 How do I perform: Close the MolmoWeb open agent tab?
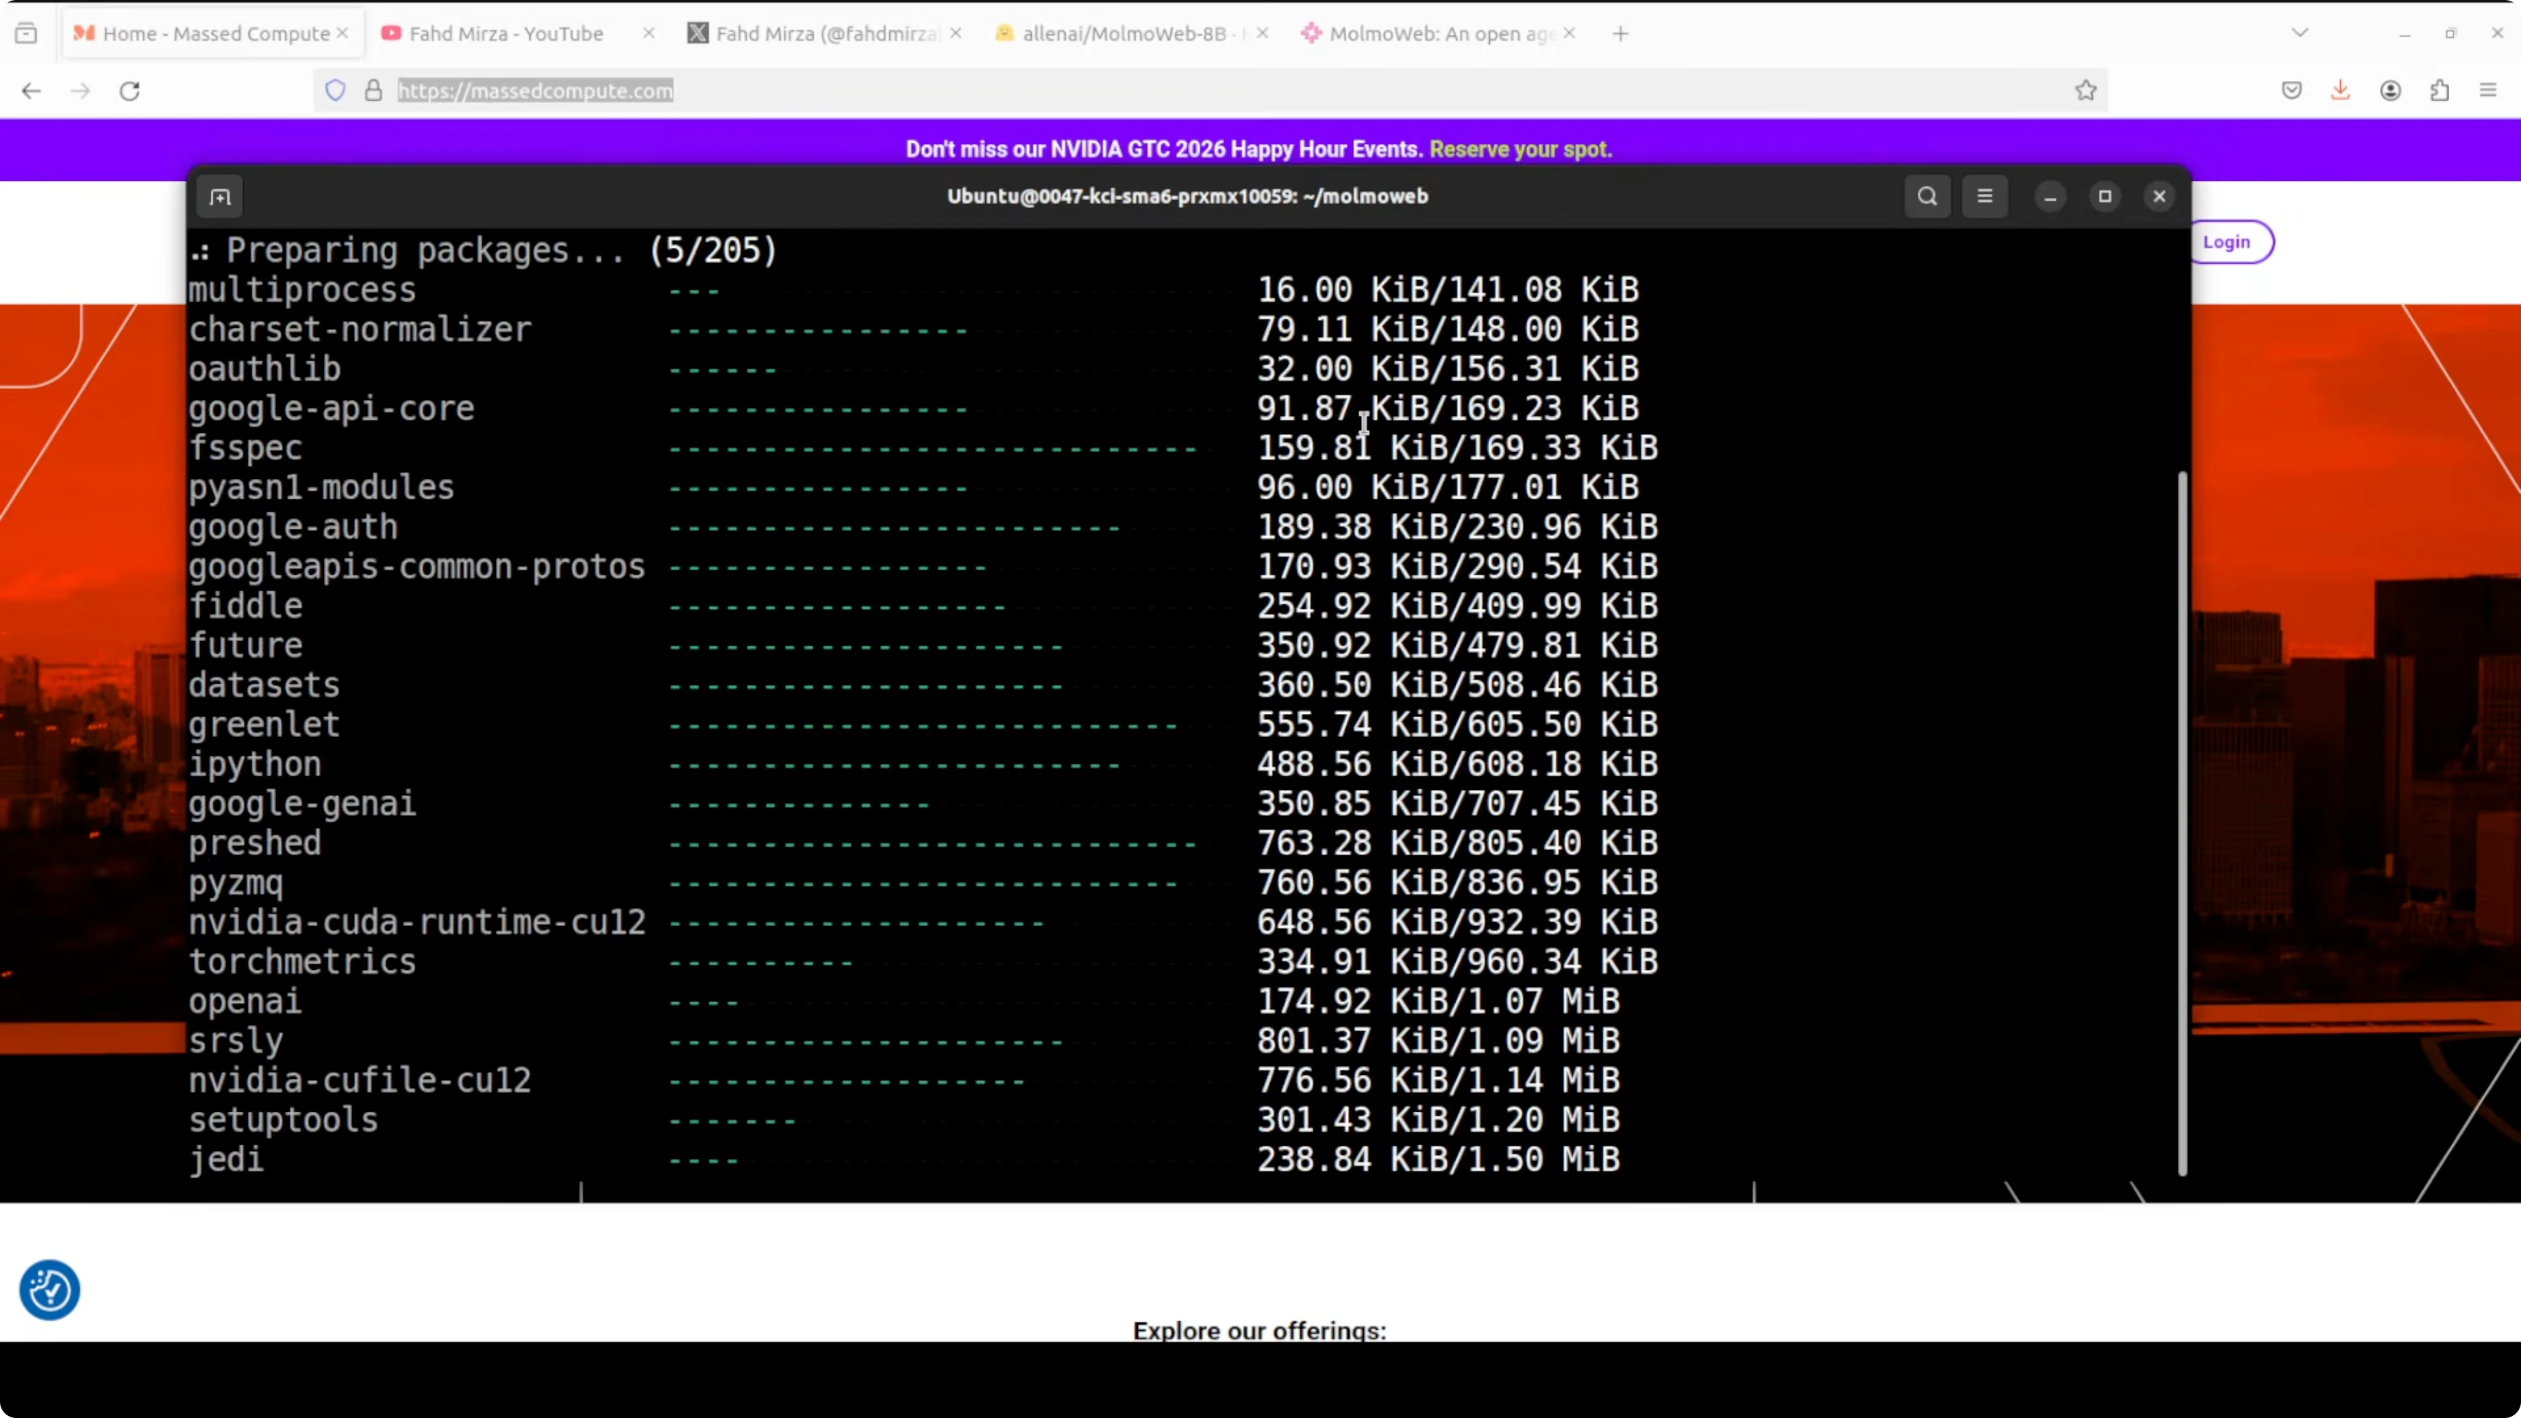(x=1569, y=34)
